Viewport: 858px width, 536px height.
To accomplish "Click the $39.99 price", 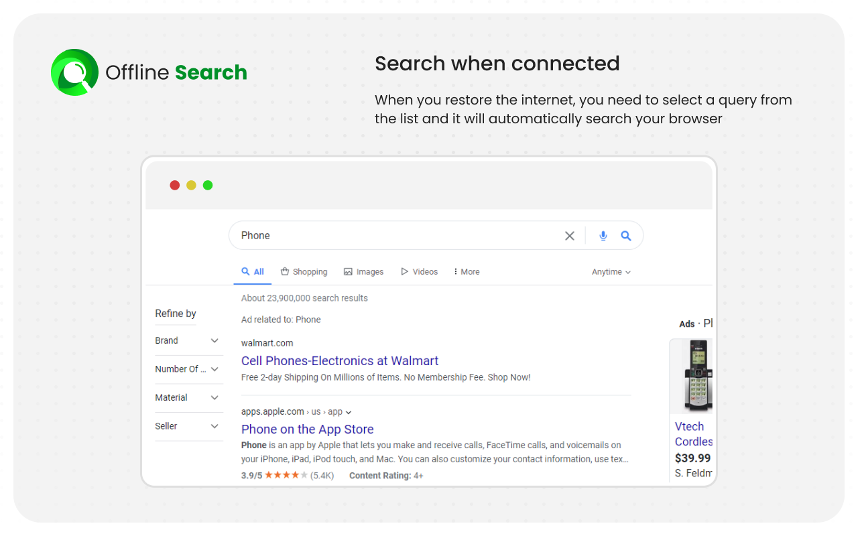I will (x=693, y=458).
